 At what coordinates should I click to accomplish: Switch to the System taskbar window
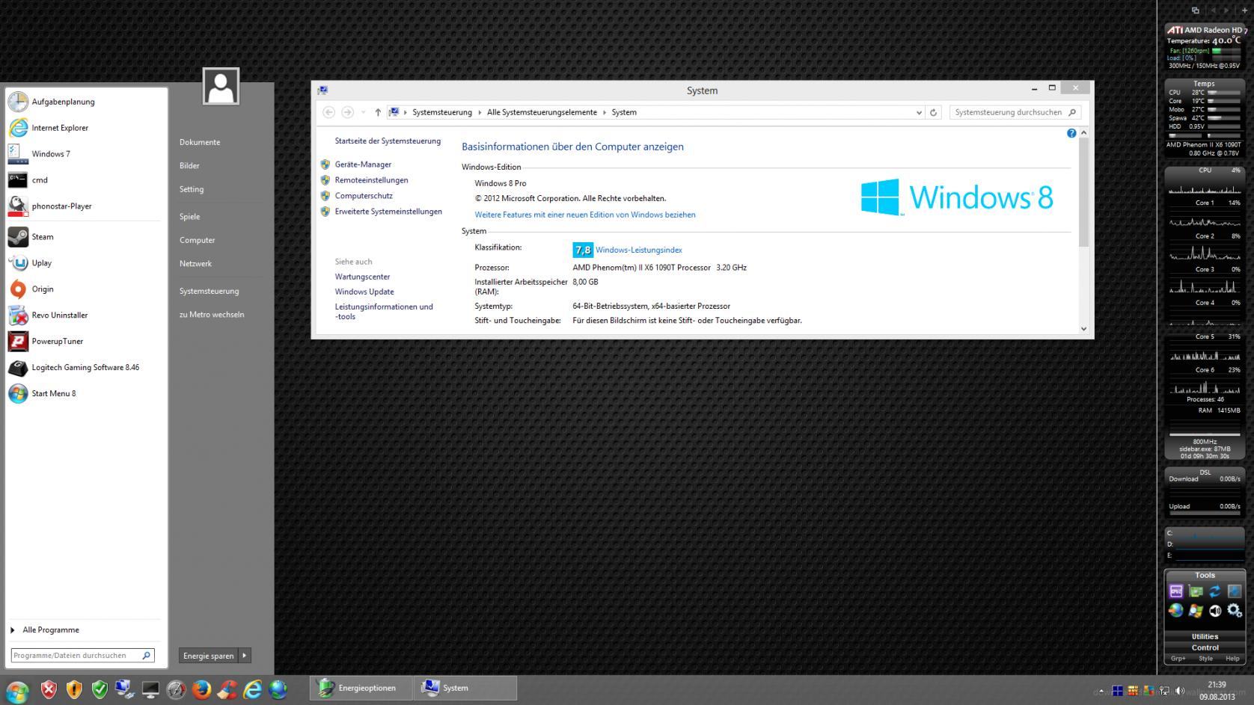465,688
